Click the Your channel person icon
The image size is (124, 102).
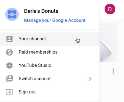pyautogui.click(x=9, y=39)
